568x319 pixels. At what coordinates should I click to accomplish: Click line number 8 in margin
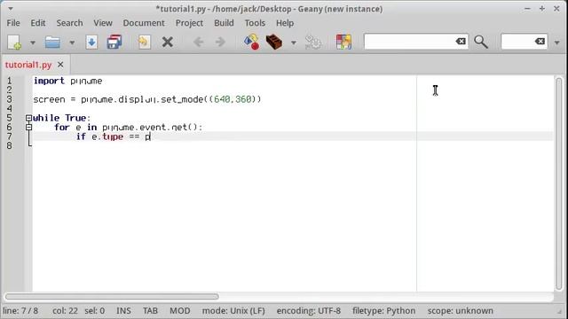click(9, 145)
